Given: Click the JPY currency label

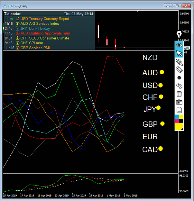Looking at the screenshot, I should point(150,109).
